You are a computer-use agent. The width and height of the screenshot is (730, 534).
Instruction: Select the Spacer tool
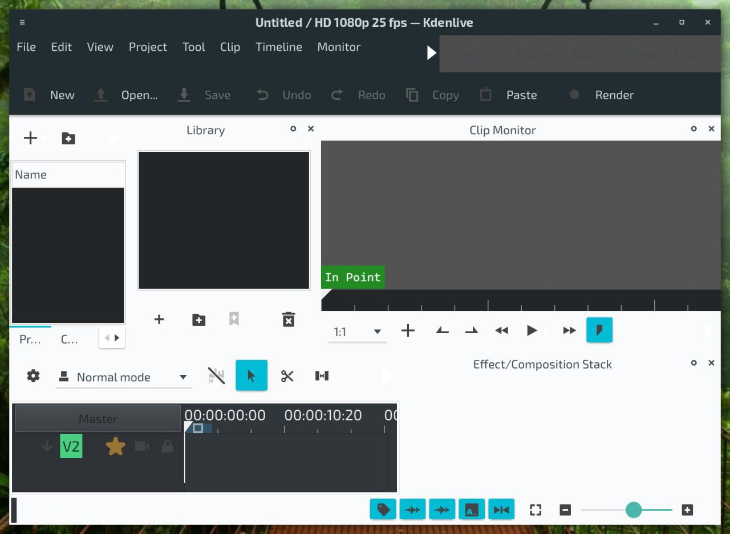point(322,376)
